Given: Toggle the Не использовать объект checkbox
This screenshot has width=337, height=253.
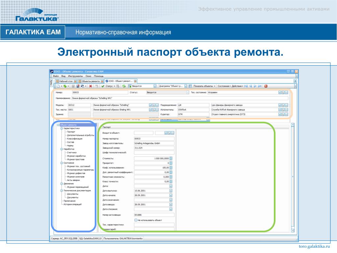Looking at the screenshot, I should click(136, 220).
